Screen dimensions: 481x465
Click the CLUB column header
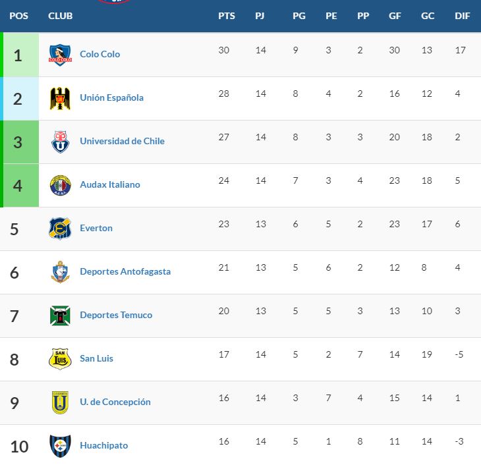click(61, 16)
